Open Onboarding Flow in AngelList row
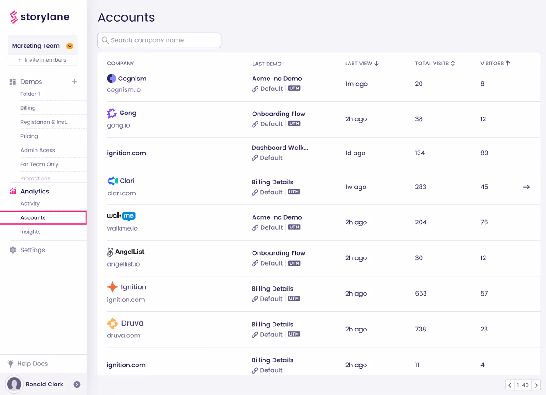This screenshot has width=546, height=395. [x=279, y=253]
